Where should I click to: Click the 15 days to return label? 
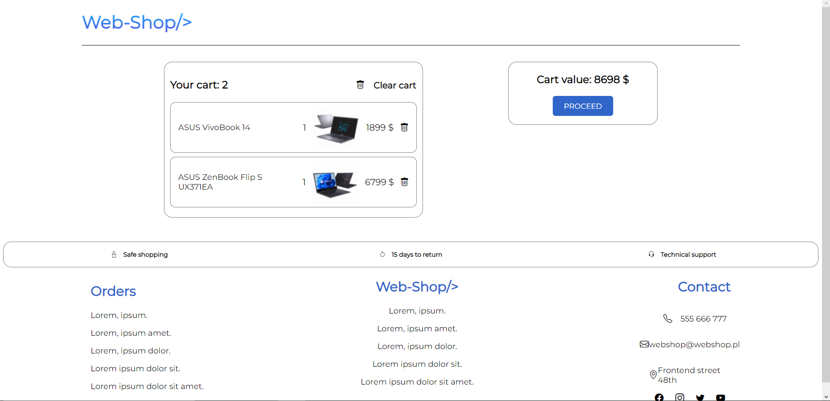(x=417, y=254)
